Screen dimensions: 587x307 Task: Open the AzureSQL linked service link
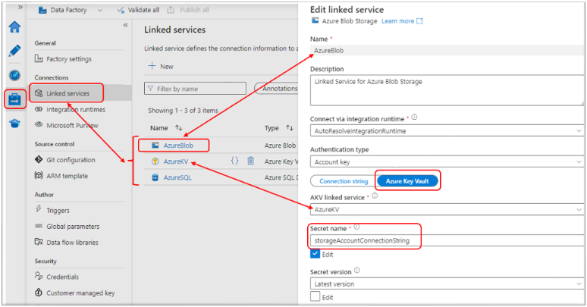(x=177, y=177)
